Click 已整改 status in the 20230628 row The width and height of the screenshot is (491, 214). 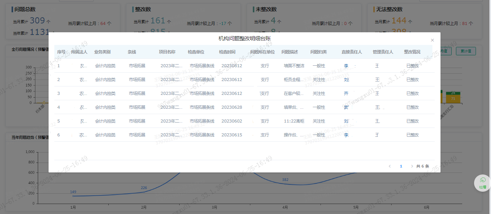412,107
